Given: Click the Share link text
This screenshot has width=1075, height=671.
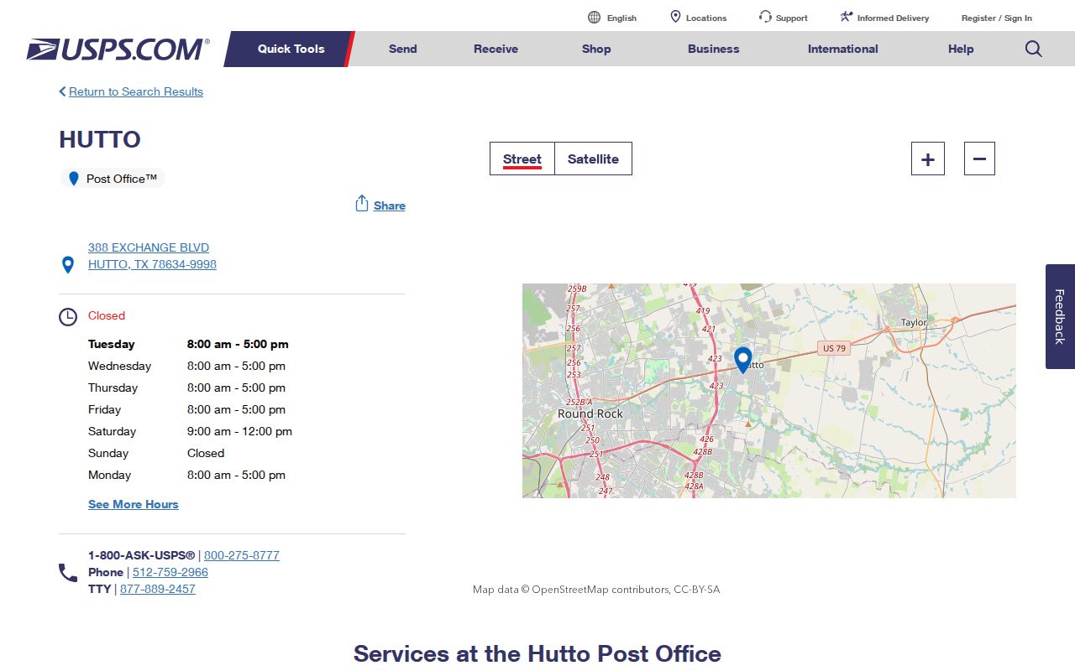Looking at the screenshot, I should point(390,205).
